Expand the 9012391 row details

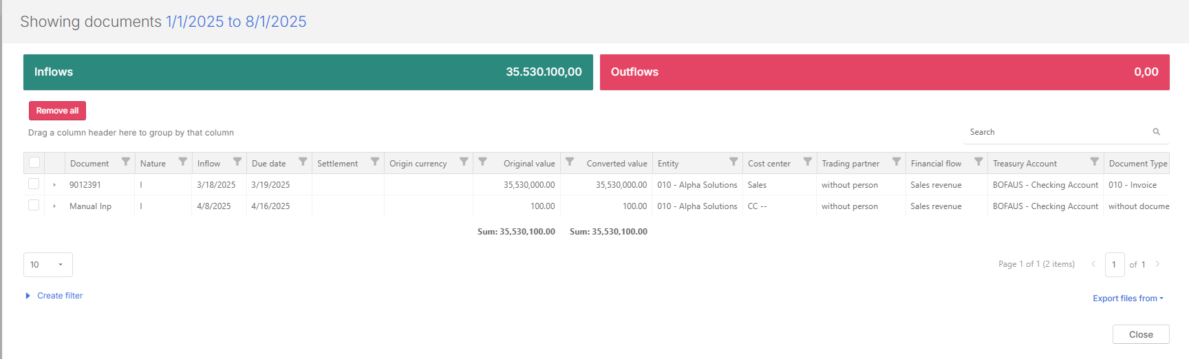pos(54,185)
